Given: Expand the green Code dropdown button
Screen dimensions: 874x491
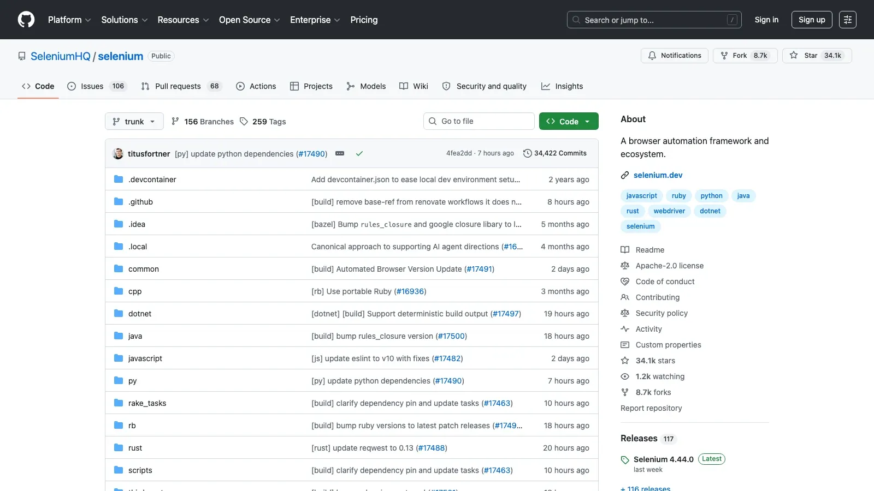Looking at the screenshot, I should coord(569,121).
